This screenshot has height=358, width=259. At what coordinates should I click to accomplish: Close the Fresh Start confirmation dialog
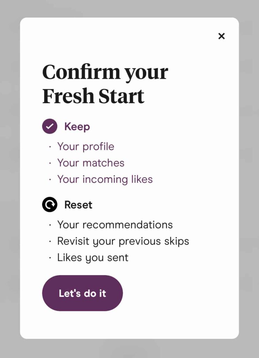(222, 36)
